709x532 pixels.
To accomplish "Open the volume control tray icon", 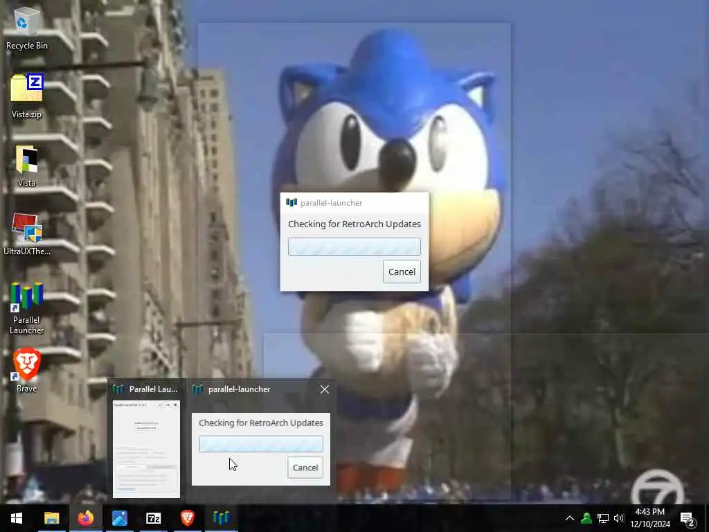I will click(x=619, y=518).
